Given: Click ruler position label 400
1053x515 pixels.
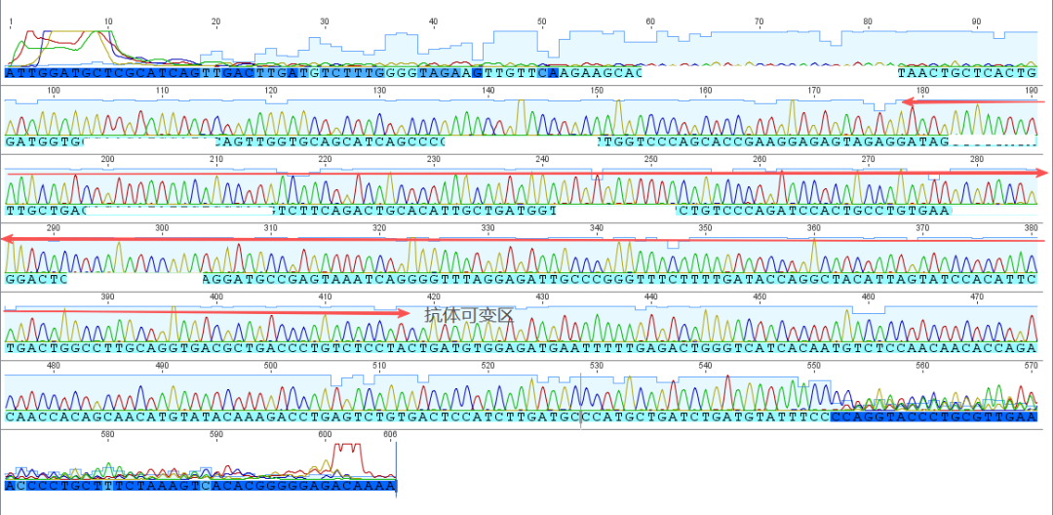Looking at the screenshot, I should pyautogui.click(x=216, y=297).
